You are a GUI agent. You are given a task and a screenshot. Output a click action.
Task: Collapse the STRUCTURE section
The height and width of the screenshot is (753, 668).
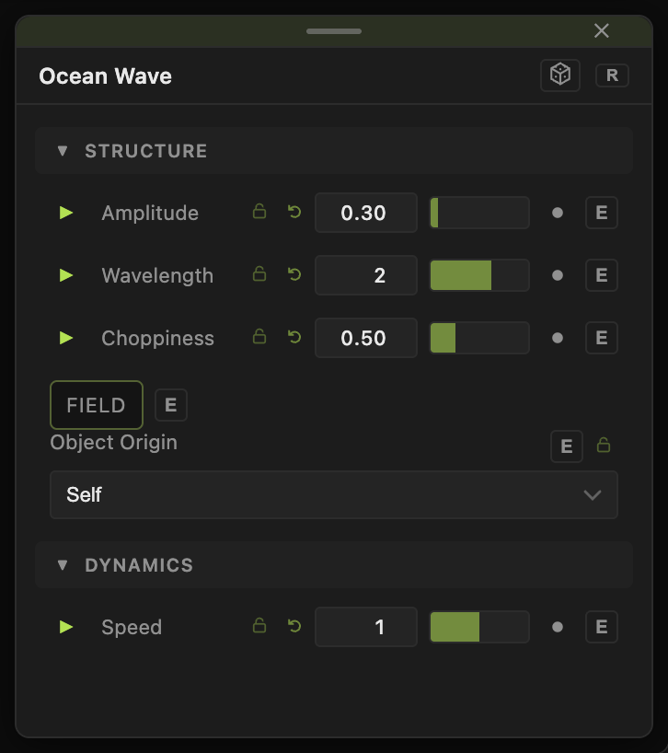[x=63, y=151]
